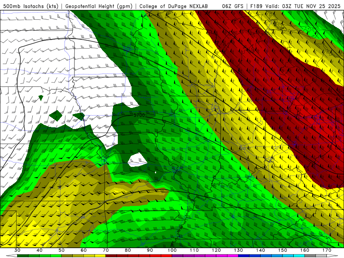Click the '110' color scale value
This screenshot has width=344, height=258.
194,250
